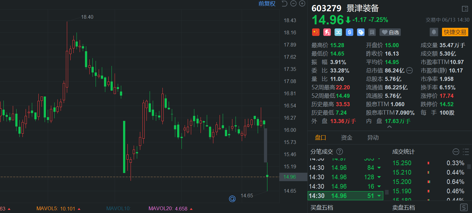Click the gray note bookmark icon
This screenshot has width=472, height=213.
[372, 32]
